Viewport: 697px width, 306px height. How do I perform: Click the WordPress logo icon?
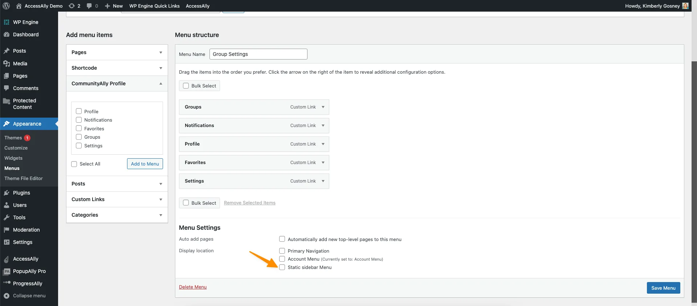6,6
